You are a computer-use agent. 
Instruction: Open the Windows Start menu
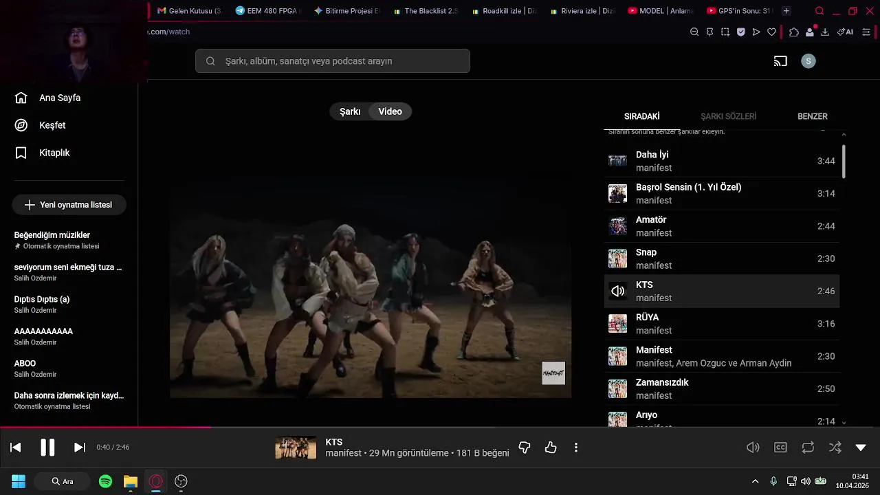point(19,481)
